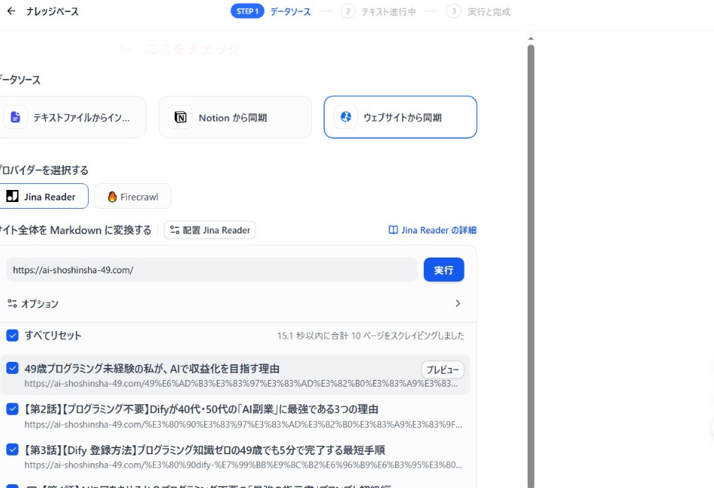Expand the オプション section
The width and height of the screenshot is (714, 488).
tap(458, 303)
